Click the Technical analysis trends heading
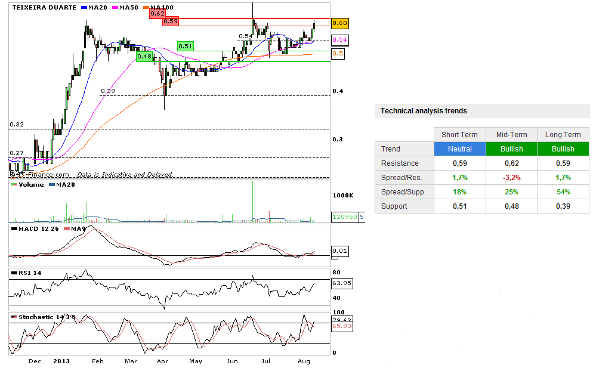Viewport: 593px width, 368px height. (x=424, y=111)
